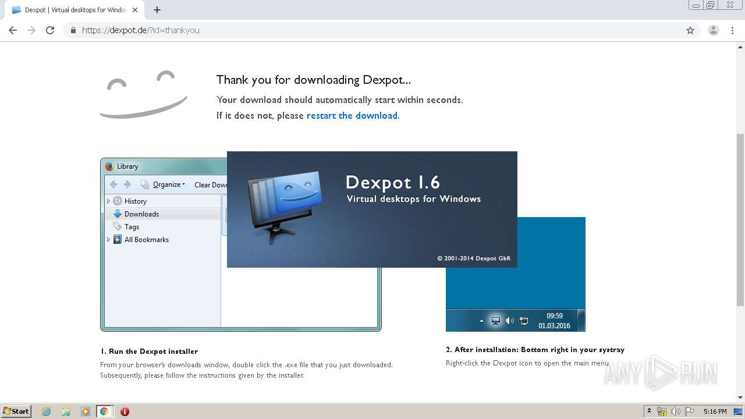Click the restart the download link
This screenshot has width=745, height=419.
(352, 115)
